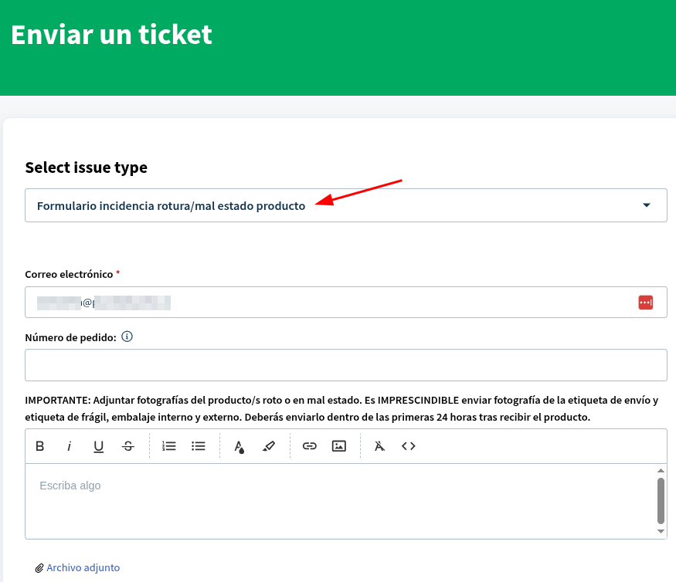Insert a bulleted list
676x582 pixels.
click(x=199, y=446)
